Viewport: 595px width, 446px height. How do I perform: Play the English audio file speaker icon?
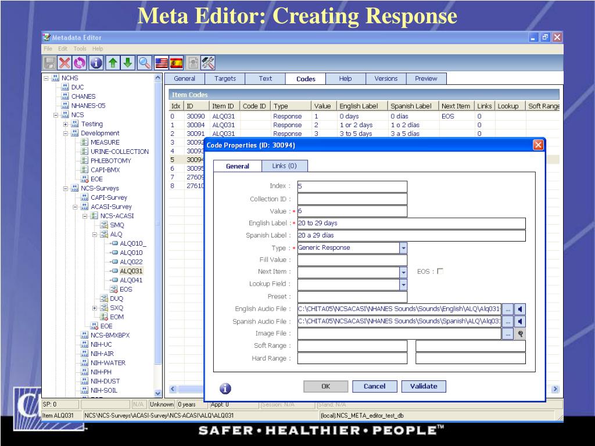(x=520, y=309)
